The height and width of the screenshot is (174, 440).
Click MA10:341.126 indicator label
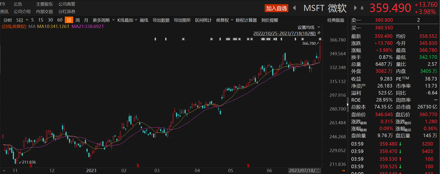pos(53,26)
